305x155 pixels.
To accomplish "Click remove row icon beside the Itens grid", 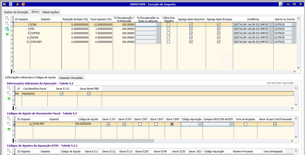I will [x=7, y=24].
